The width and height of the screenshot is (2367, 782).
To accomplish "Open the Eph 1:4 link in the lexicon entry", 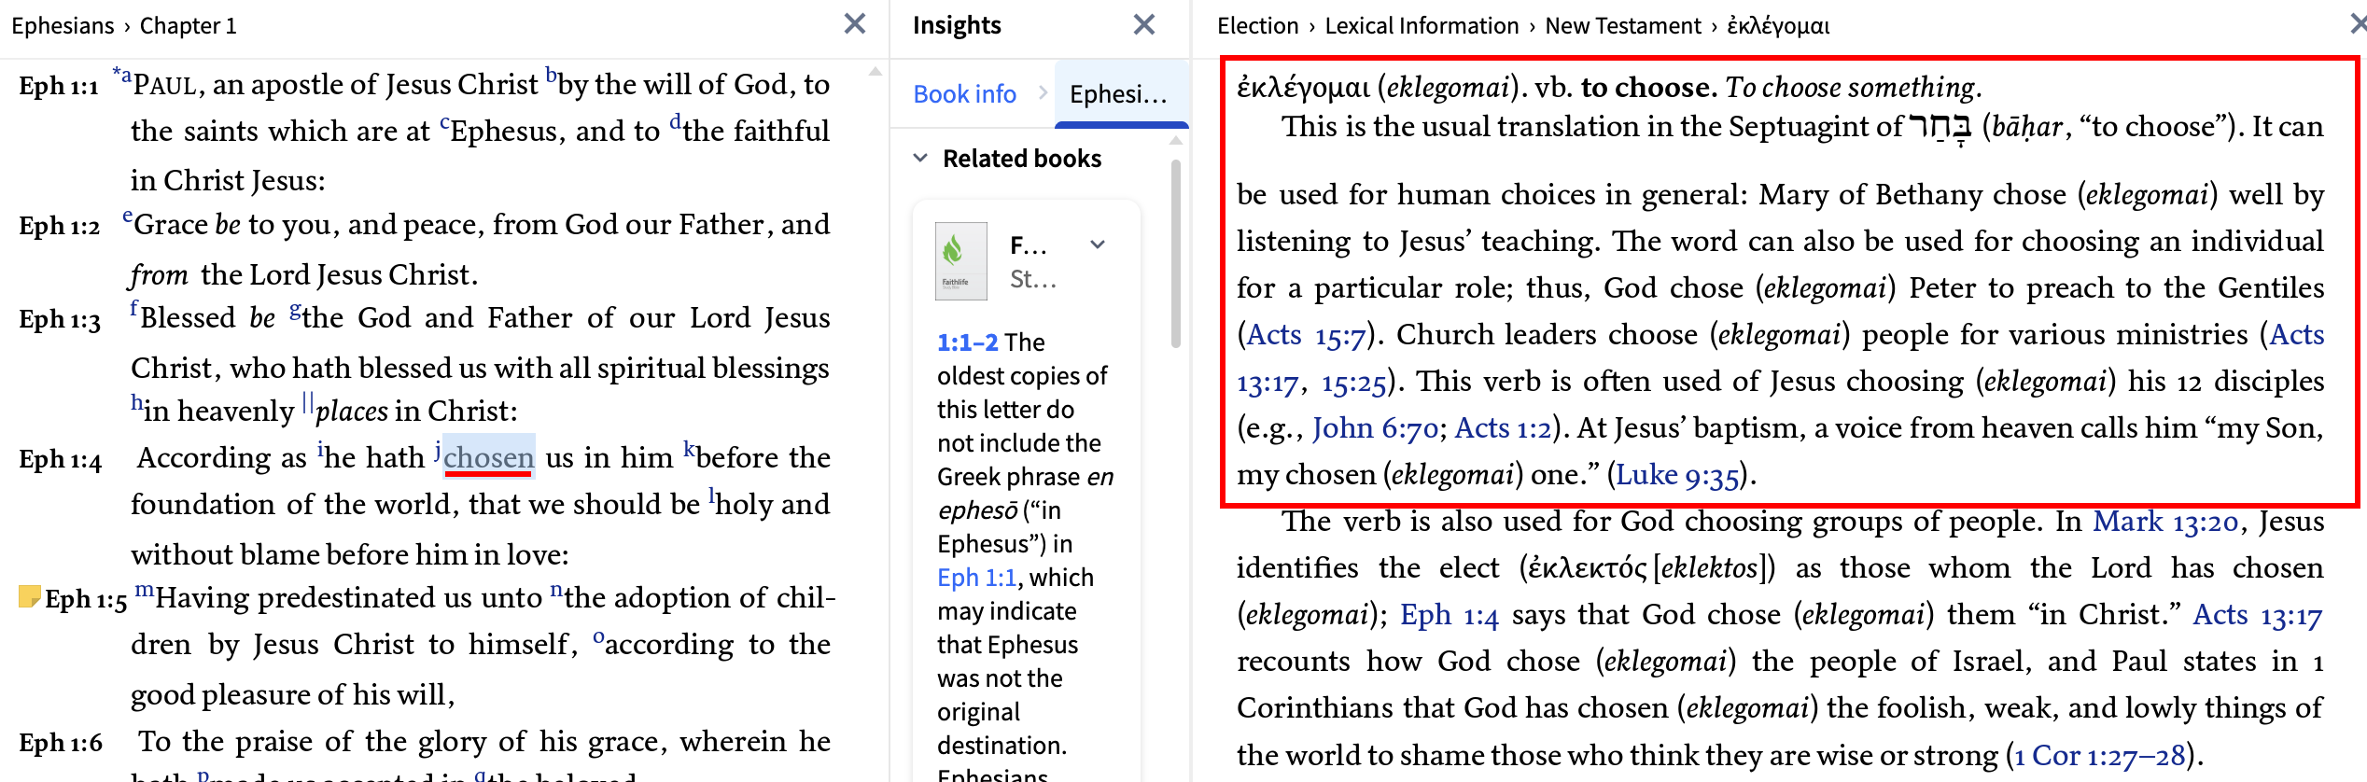I will [x=1449, y=614].
